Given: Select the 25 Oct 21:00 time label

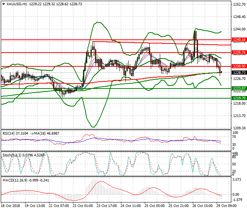Looking at the screenshot, I should (179, 206).
